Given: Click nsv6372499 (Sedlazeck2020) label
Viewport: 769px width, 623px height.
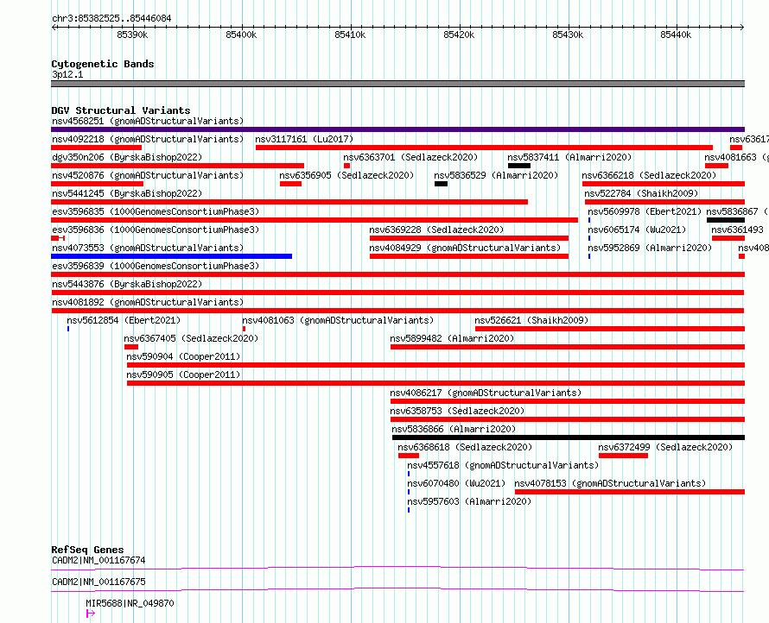Looking at the screenshot, I should (665, 447).
